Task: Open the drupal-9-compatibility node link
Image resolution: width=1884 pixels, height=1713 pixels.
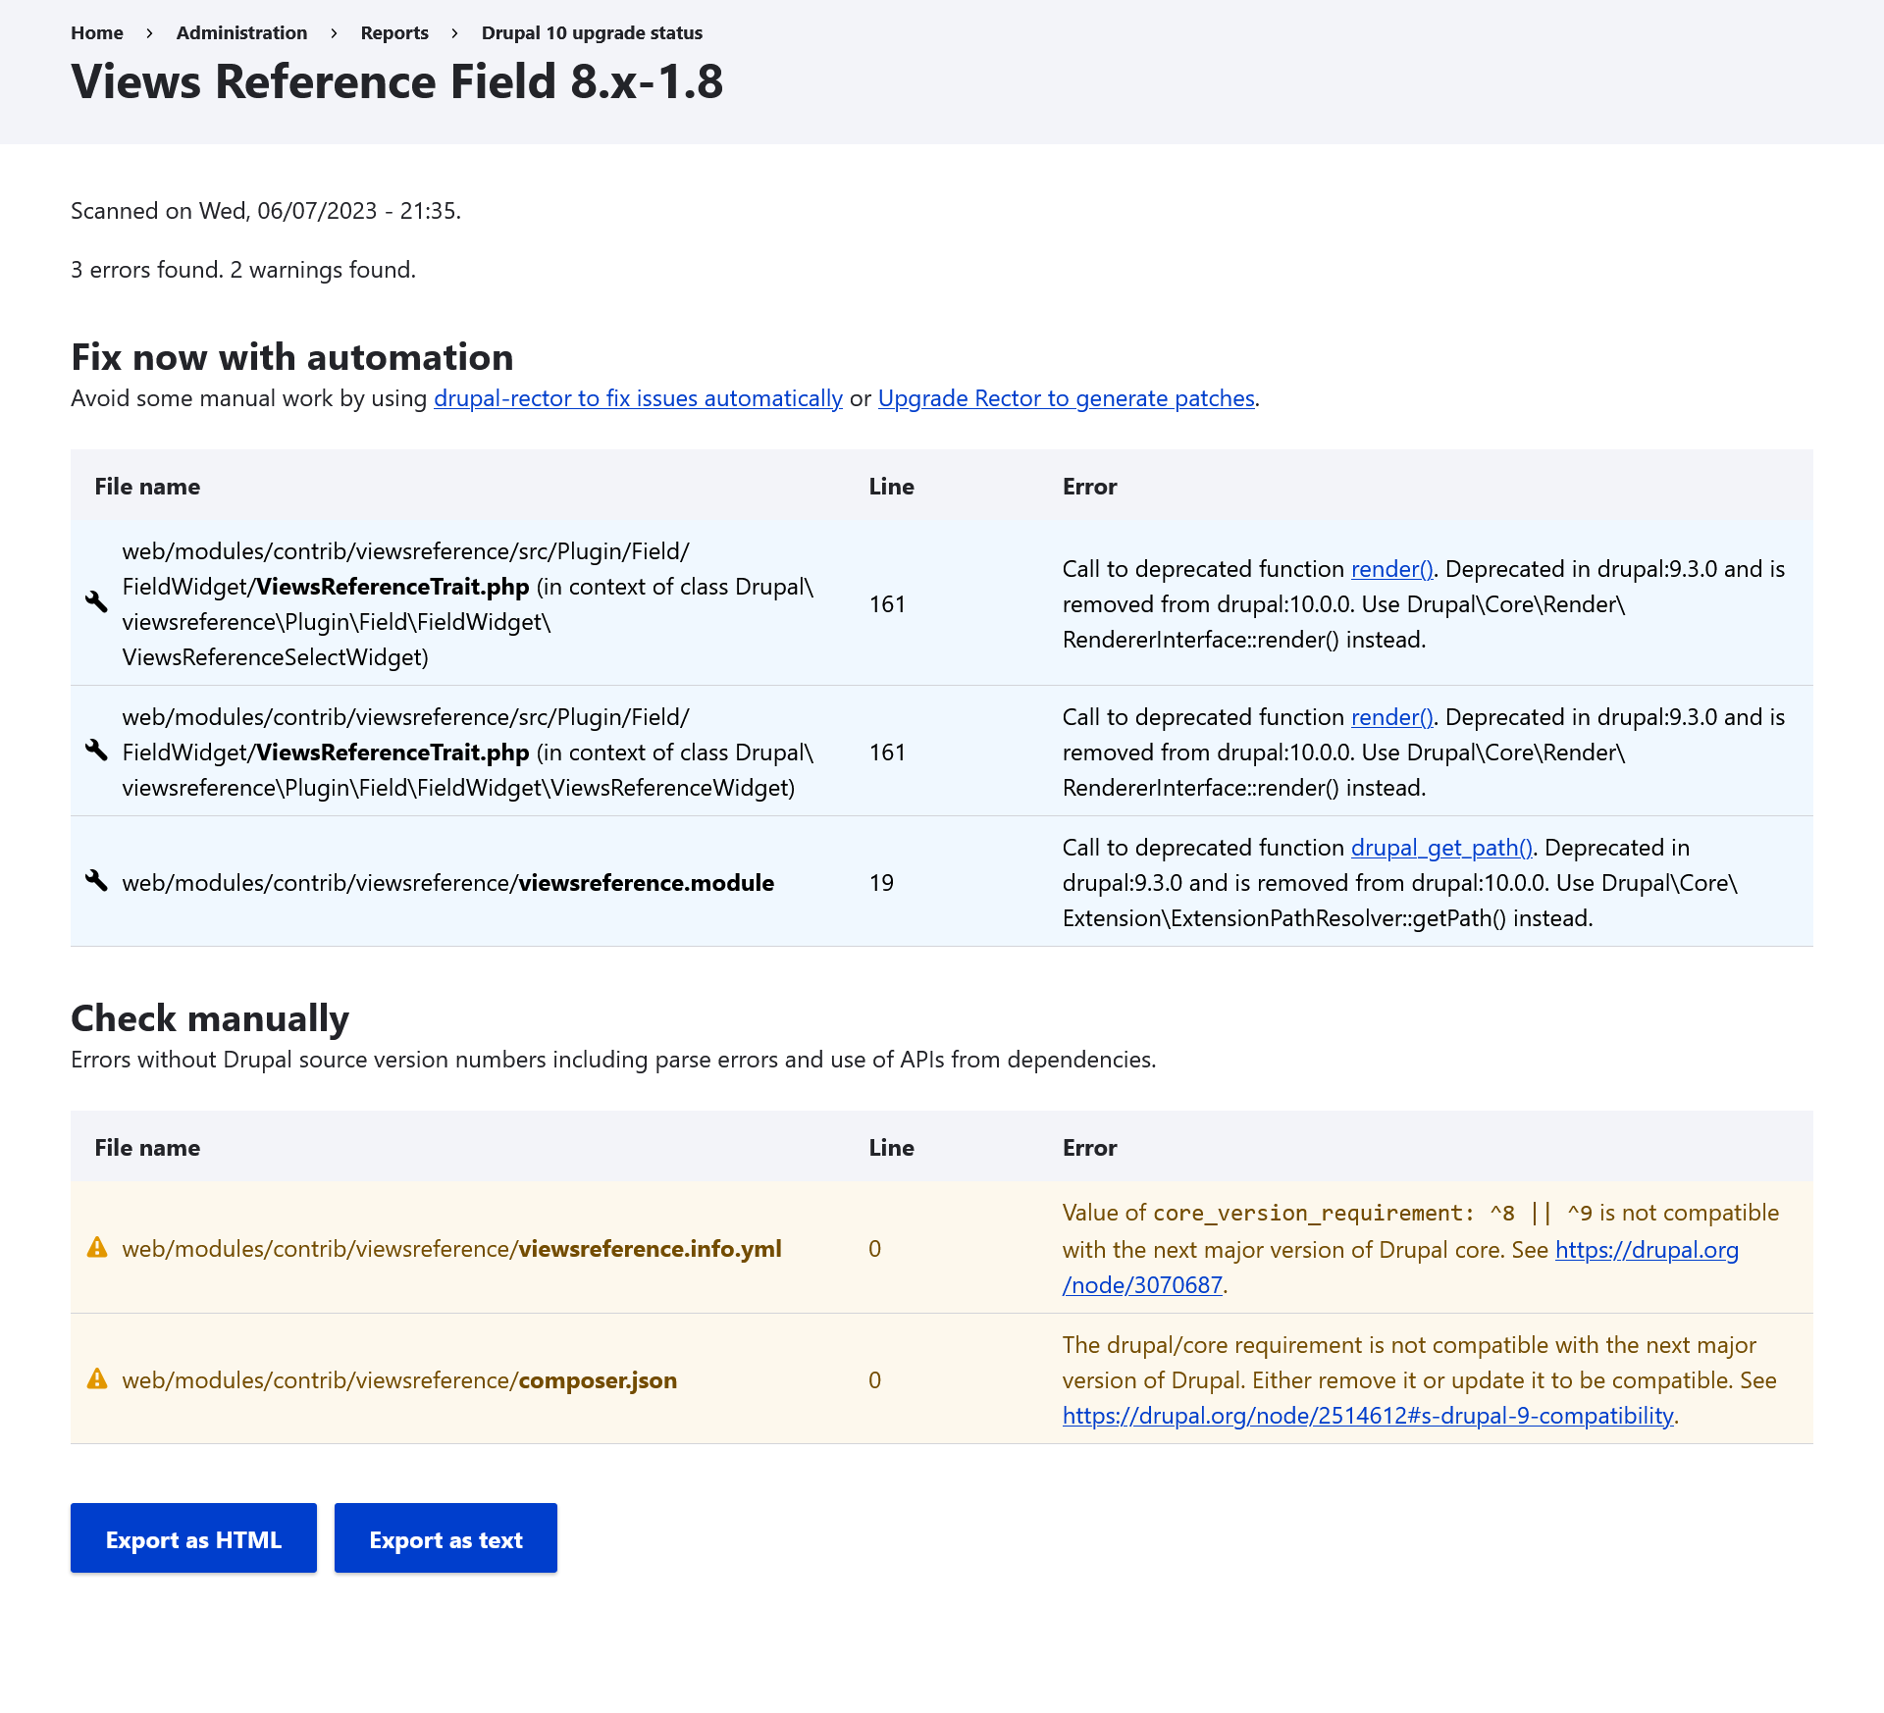Action: coord(1367,1416)
